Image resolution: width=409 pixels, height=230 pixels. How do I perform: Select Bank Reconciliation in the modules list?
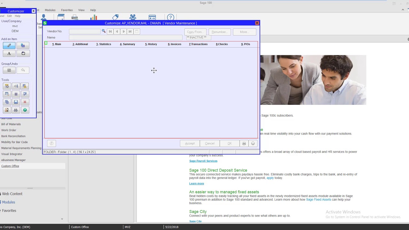[x=13, y=136]
